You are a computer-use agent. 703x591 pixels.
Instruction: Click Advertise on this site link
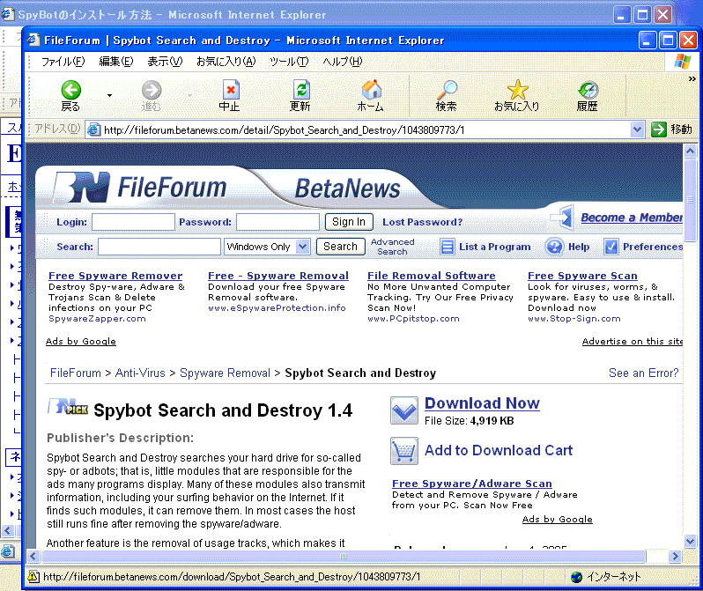633,341
